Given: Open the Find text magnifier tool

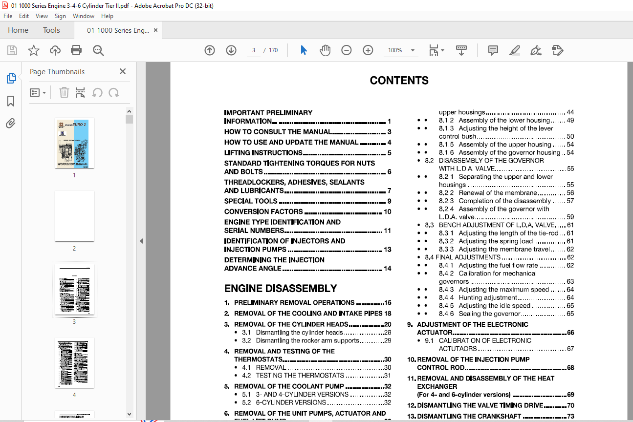Looking at the screenshot, I should [98, 50].
